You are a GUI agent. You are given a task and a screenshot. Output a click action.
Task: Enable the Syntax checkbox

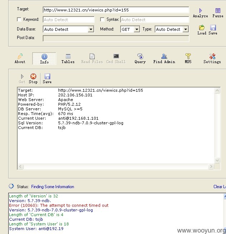click(102, 19)
